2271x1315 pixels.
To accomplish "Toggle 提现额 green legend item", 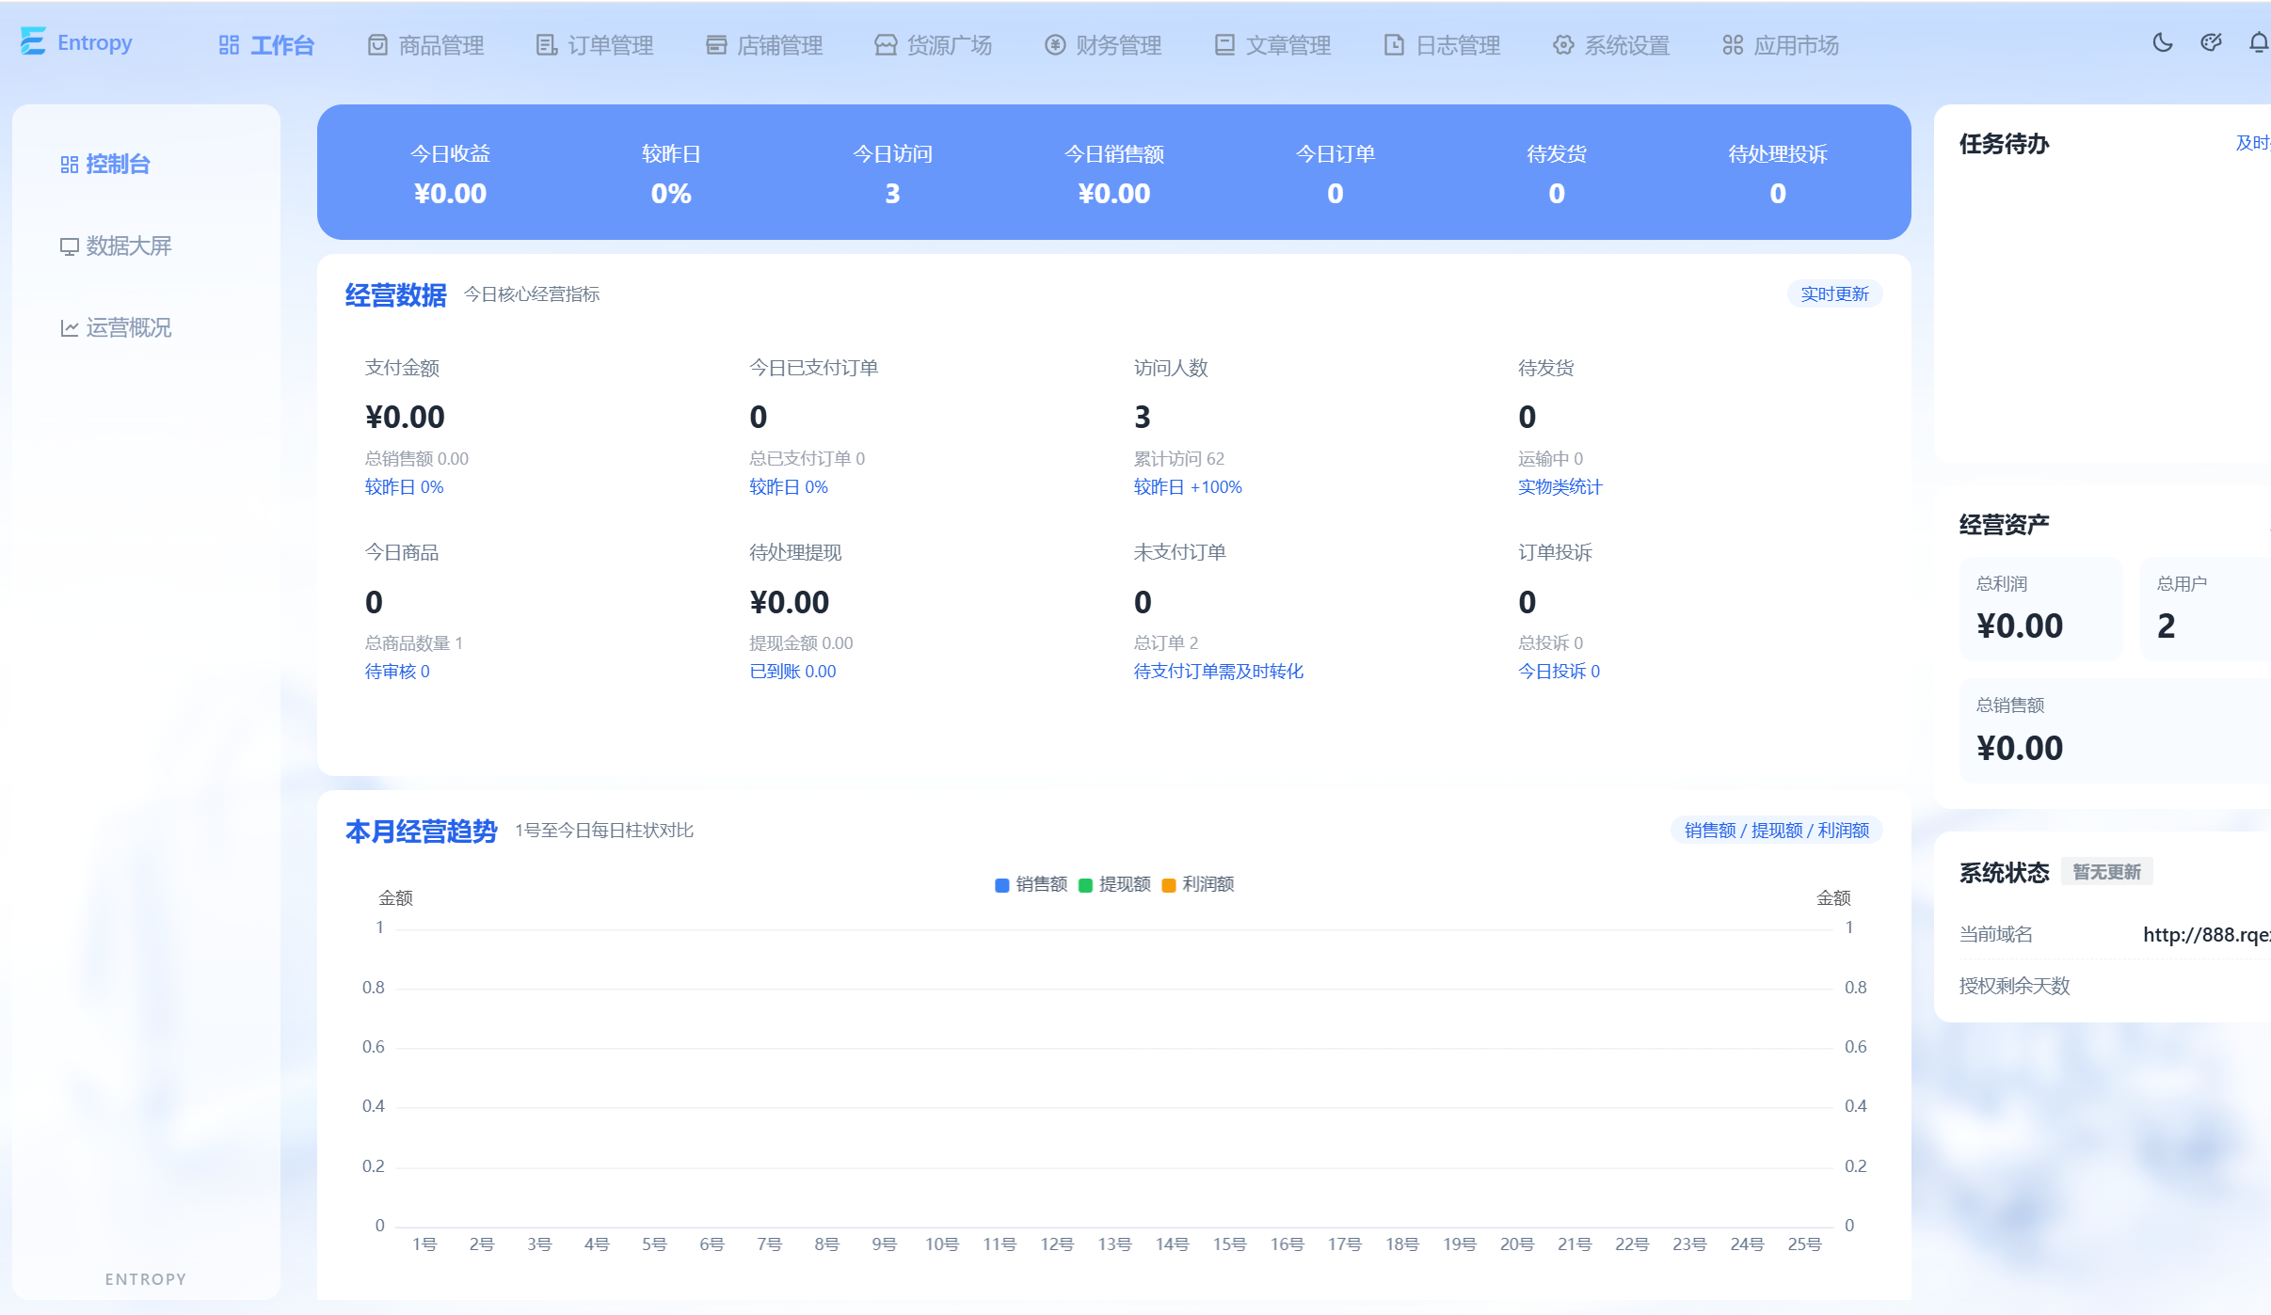I will click(1114, 884).
